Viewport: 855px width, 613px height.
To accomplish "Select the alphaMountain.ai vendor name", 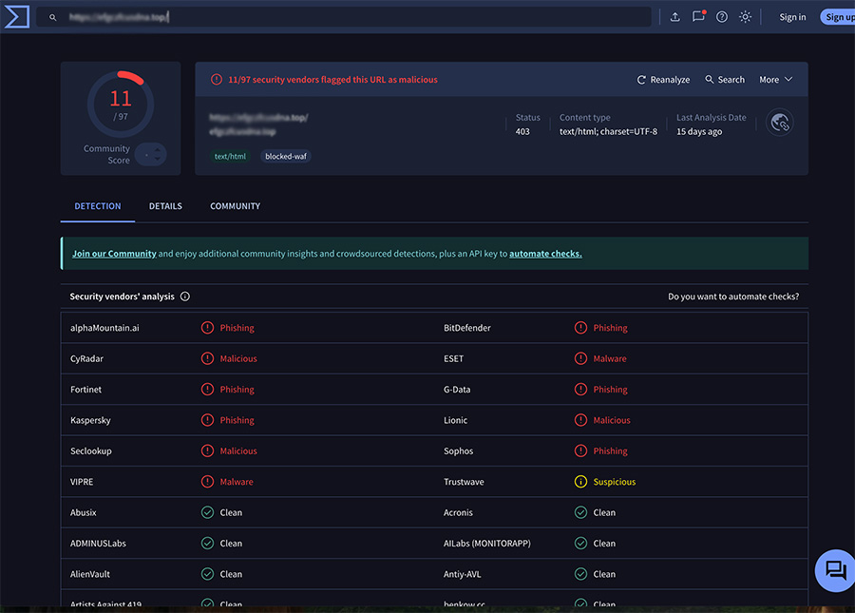I will pos(104,328).
